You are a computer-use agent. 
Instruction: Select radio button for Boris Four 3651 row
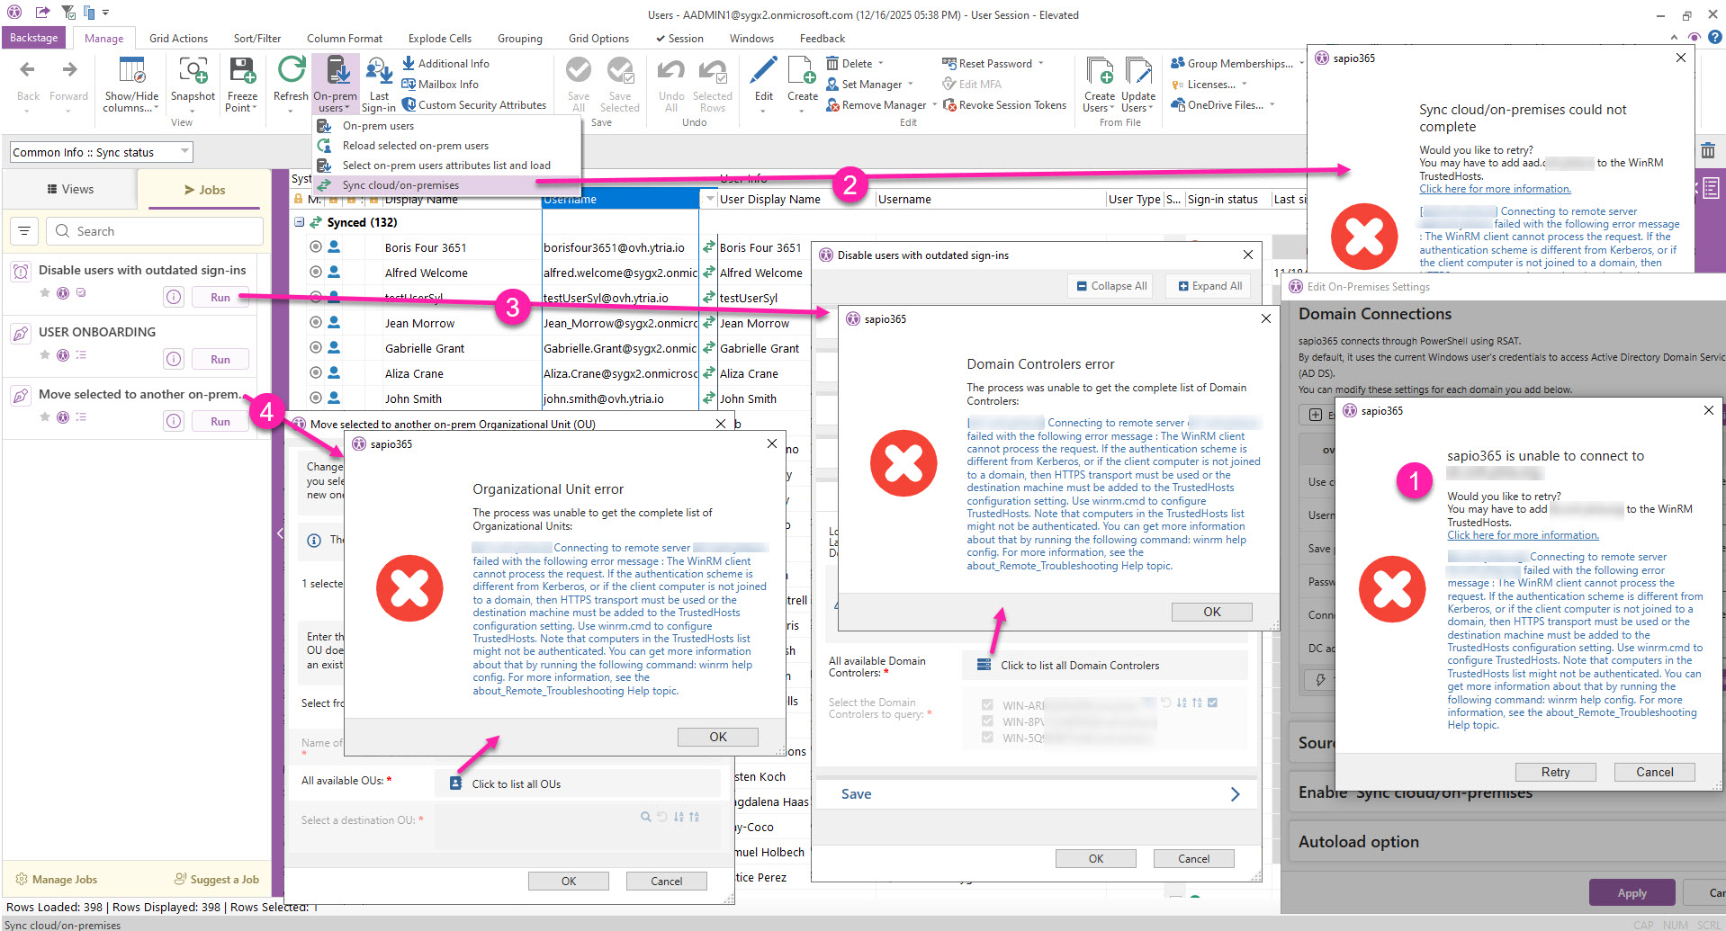tap(316, 247)
